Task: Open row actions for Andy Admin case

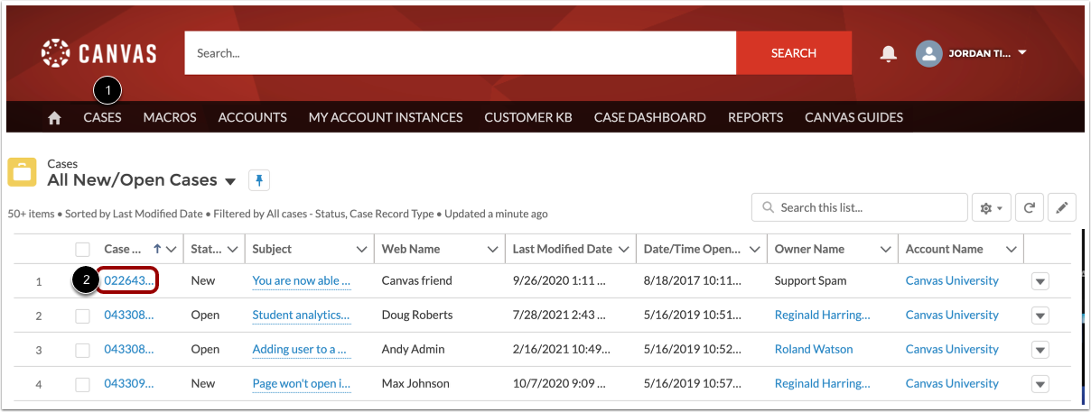Action: click(x=1040, y=350)
